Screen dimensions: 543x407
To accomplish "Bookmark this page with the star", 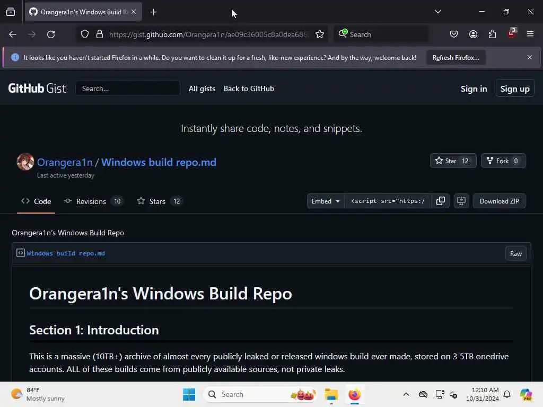I will click(x=320, y=34).
